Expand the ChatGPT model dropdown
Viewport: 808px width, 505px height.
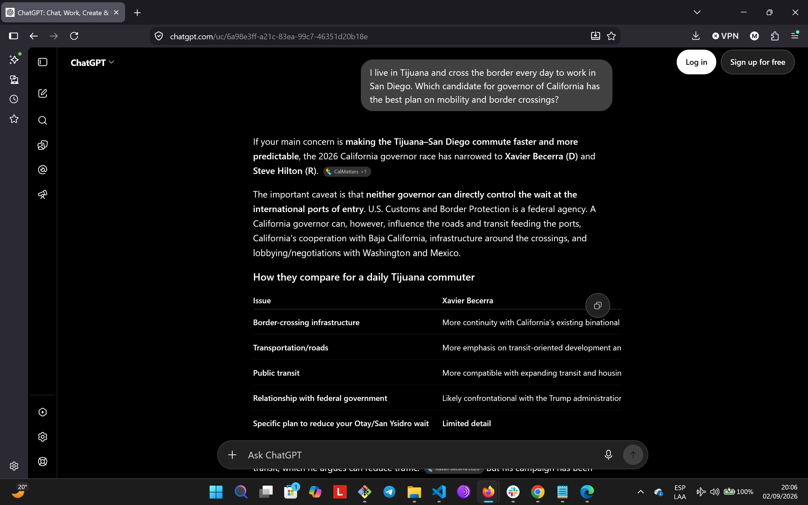click(93, 63)
